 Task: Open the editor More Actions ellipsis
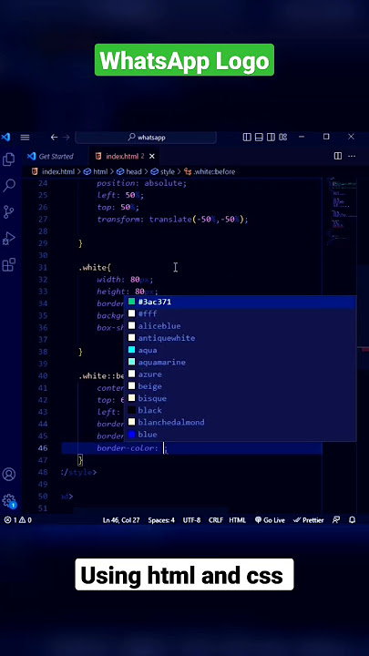(x=352, y=156)
